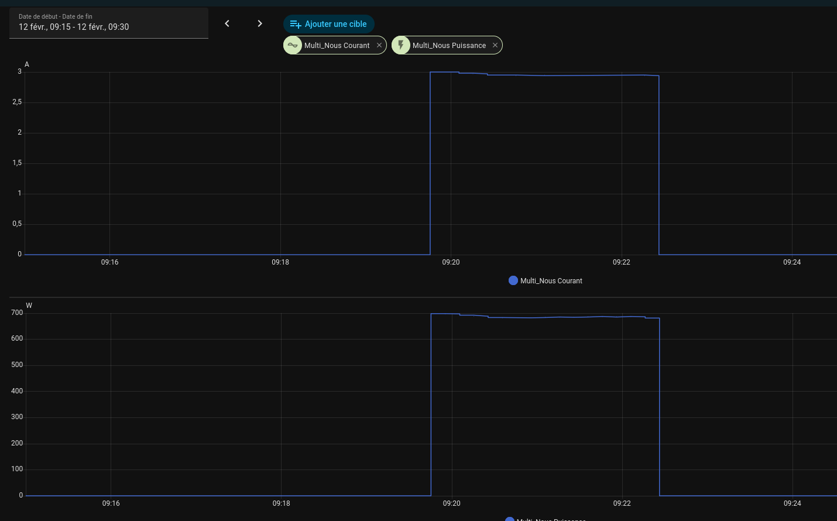Toggle Multi_Nous Courant legend label visibility
Image resolution: width=837 pixels, height=521 pixels.
pyautogui.click(x=551, y=281)
